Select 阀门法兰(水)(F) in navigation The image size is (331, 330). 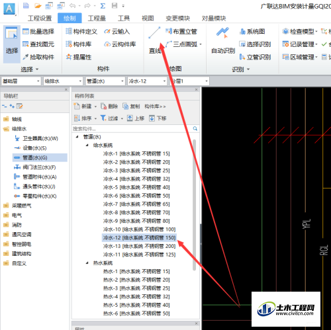(35, 167)
